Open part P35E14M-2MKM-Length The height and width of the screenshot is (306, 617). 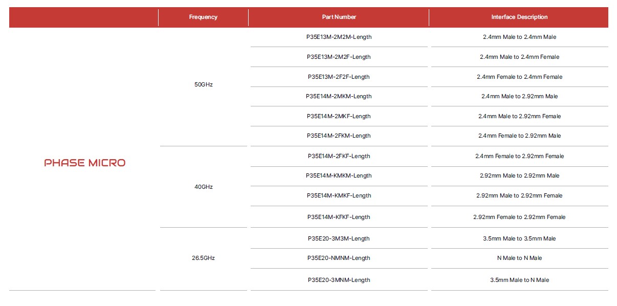click(x=339, y=96)
